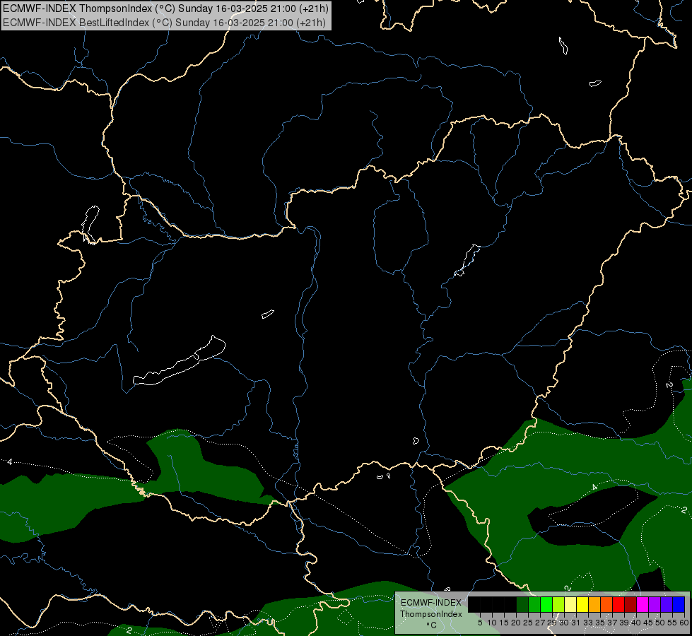Screen dimensions: 692x636
Task: Select the dark green 20–25 legend swatch
Action: point(522,604)
